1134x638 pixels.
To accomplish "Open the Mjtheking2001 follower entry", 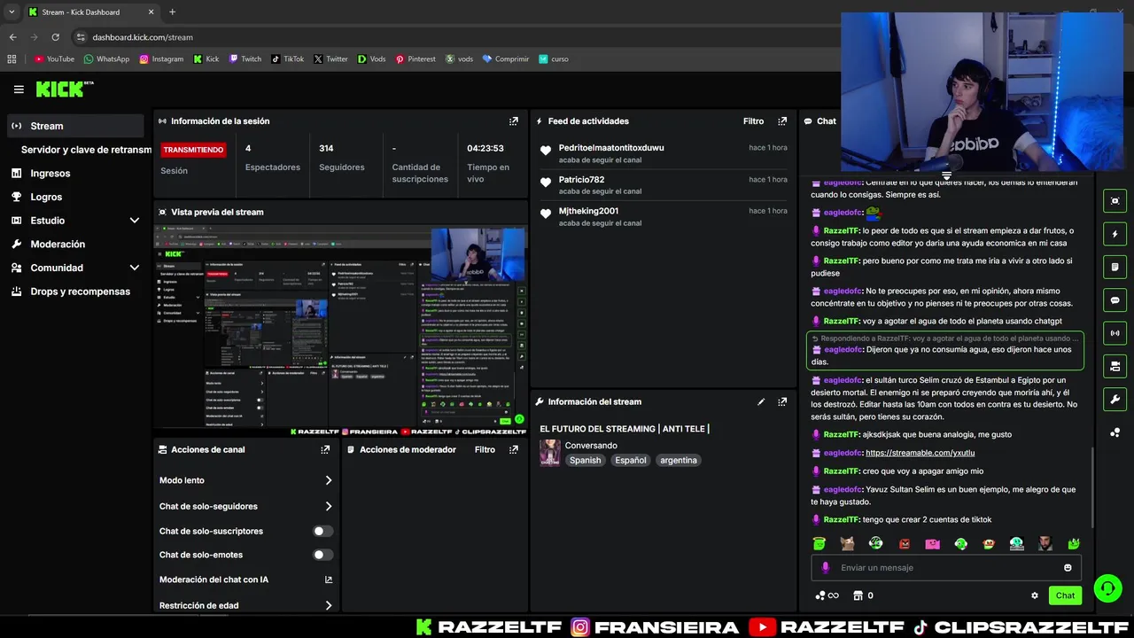I will tap(663, 217).
